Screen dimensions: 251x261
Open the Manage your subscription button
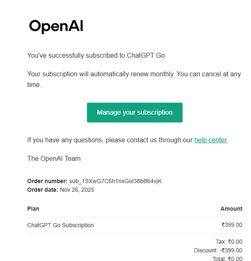[134, 113]
